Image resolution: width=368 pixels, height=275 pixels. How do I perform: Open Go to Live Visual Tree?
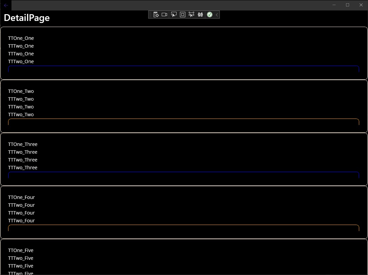(156, 15)
